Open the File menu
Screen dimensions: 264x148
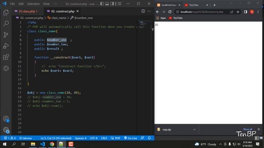click(x=13, y=4)
